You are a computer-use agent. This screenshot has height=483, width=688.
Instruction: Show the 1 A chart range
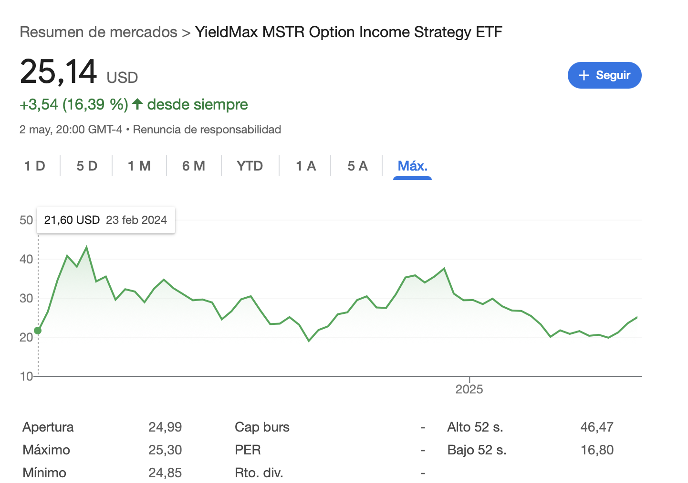point(306,166)
